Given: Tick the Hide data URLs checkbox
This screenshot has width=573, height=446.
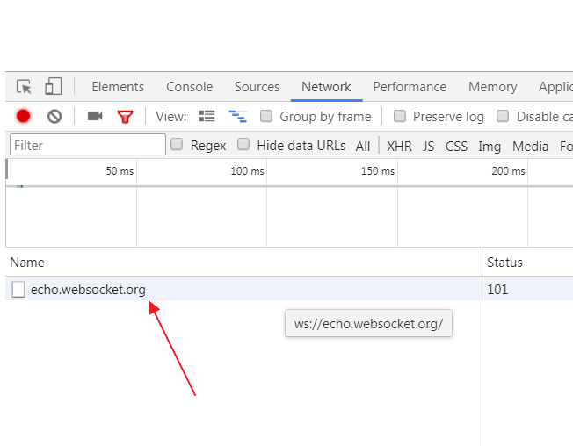Looking at the screenshot, I should 243,144.
